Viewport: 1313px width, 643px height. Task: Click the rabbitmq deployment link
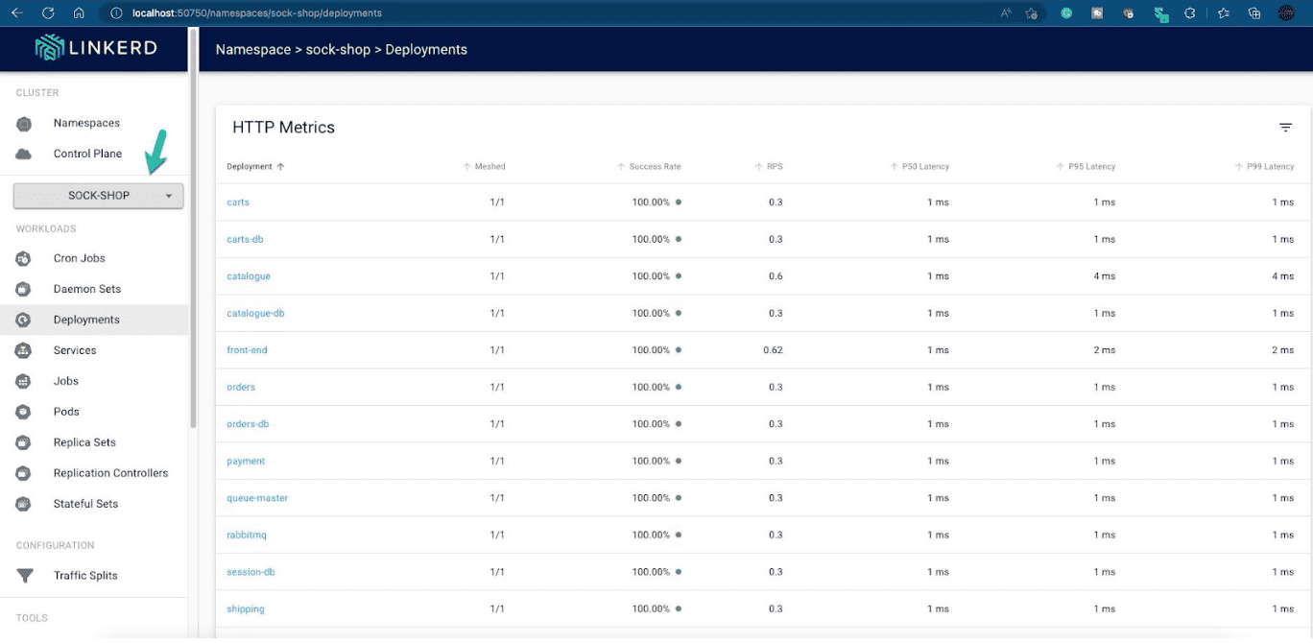[x=246, y=536]
